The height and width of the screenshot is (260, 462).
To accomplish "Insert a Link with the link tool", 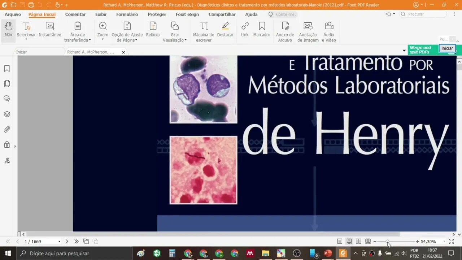I will [245, 29].
